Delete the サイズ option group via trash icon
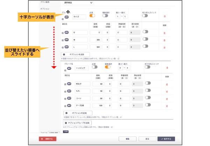 pyautogui.click(x=165, y=16)
